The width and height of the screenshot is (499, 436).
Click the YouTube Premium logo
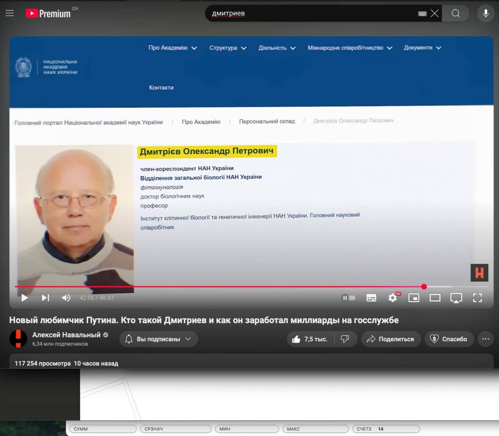coord(48,13)
